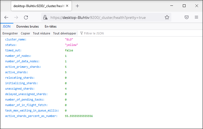Open the site security lock warning icon
This screenshot has height=129, width=203.
pyautogui.click(x=45, y=17)
